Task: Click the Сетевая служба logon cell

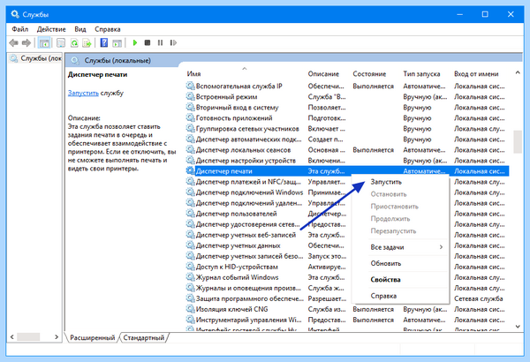Action: 478,298
